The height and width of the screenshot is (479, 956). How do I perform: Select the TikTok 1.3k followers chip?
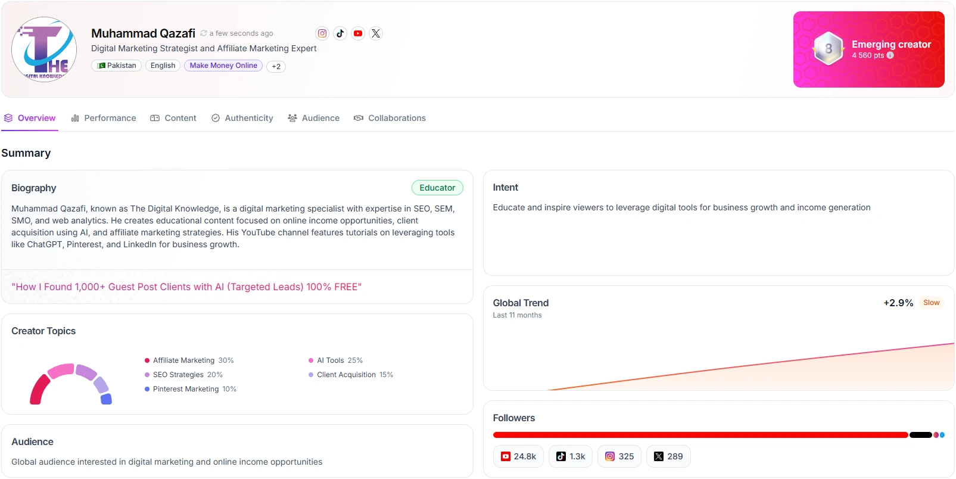(571, 456)
